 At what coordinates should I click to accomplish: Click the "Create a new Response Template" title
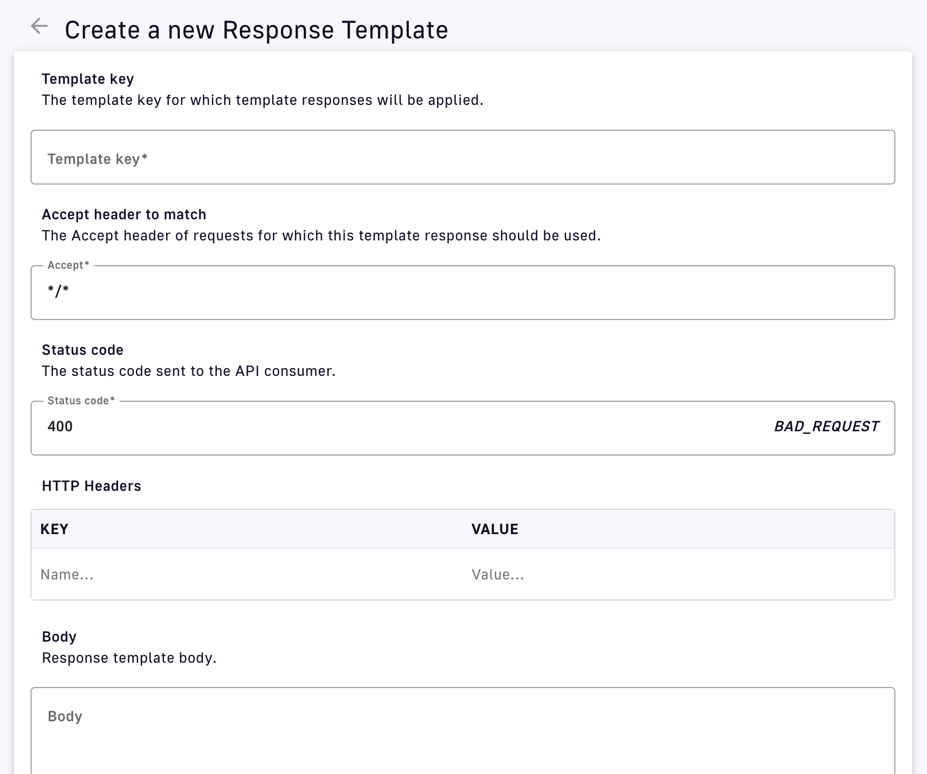pos(256,30)
